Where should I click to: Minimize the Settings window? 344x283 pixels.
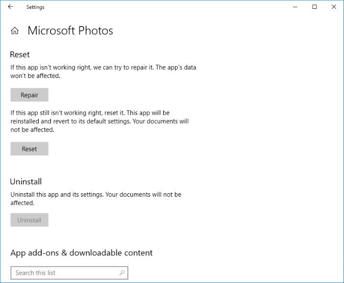pyautogui.click(x=295, y=7)
